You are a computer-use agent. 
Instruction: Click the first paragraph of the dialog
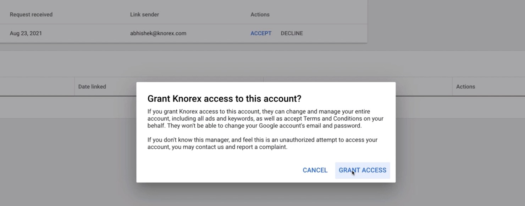265,119
